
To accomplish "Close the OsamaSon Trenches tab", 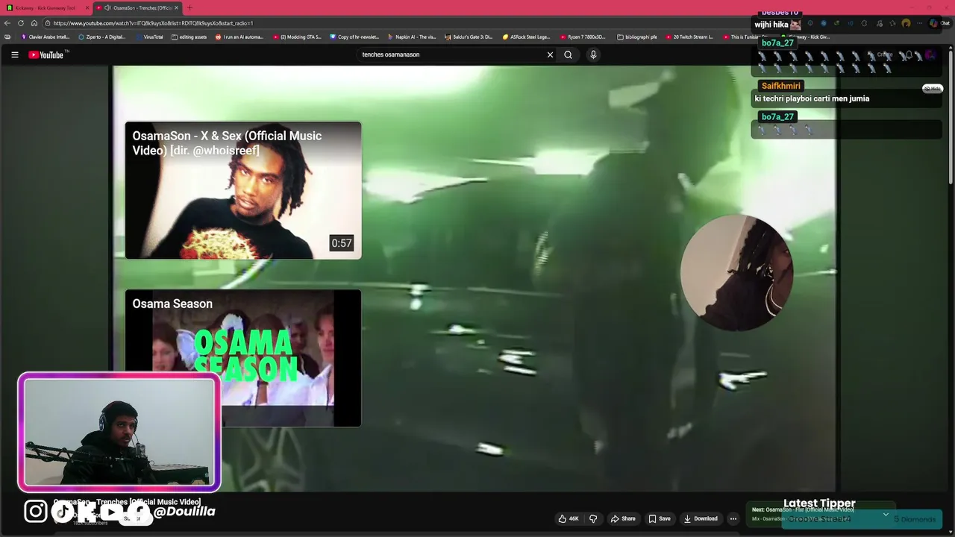I will pos(176,7).
